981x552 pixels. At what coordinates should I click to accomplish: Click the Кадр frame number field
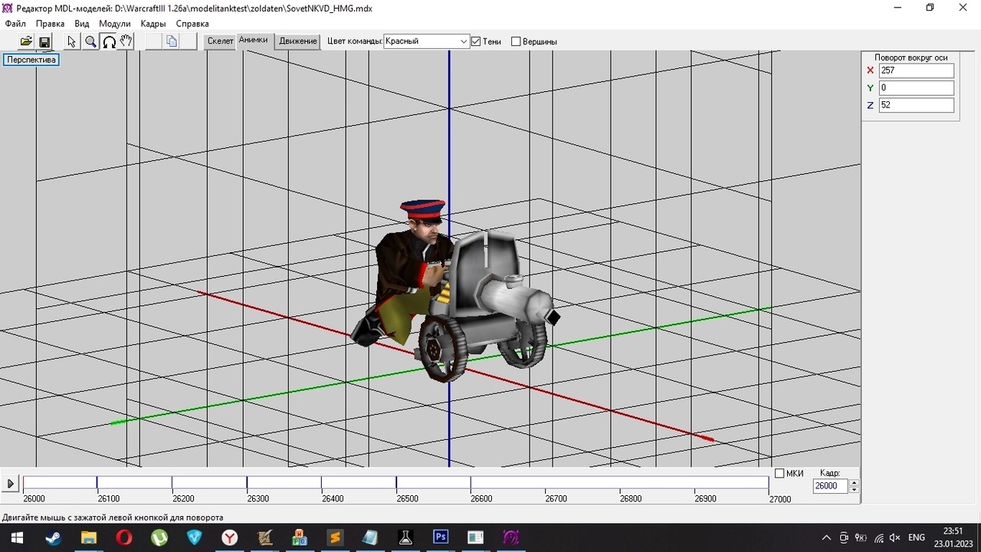(831, 486)
